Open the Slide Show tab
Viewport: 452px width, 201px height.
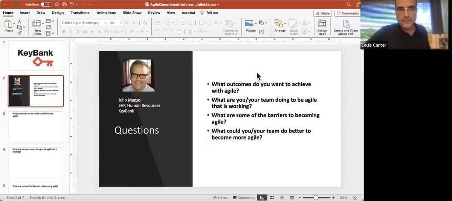pyautogui.click(x=132, y=13)
